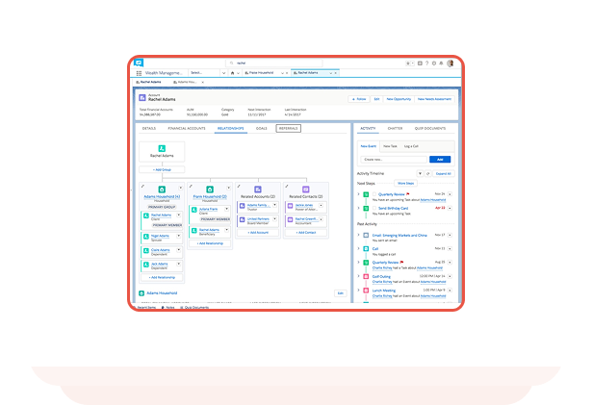The width and height of the screenshot is (592, 405).
Task: Expand the Email Emerging Markets activity row
Action: [x=359, y=235]
